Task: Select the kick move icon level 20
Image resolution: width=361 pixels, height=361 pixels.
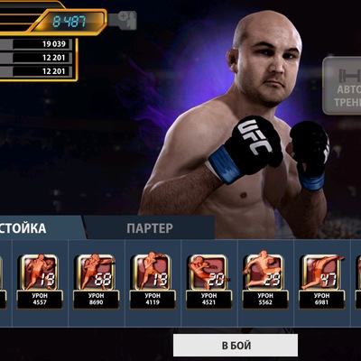Action: click(208, 273)
